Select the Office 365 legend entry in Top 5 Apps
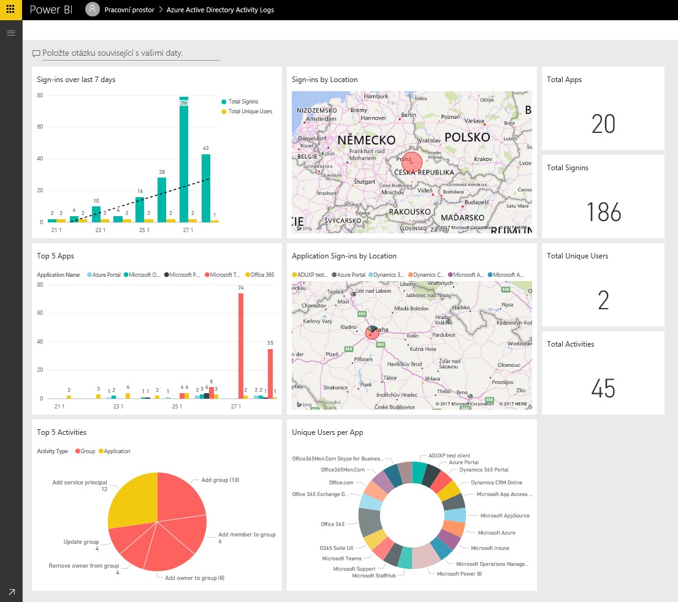Viewport: 678px width, 602px height. pos(260,274)
